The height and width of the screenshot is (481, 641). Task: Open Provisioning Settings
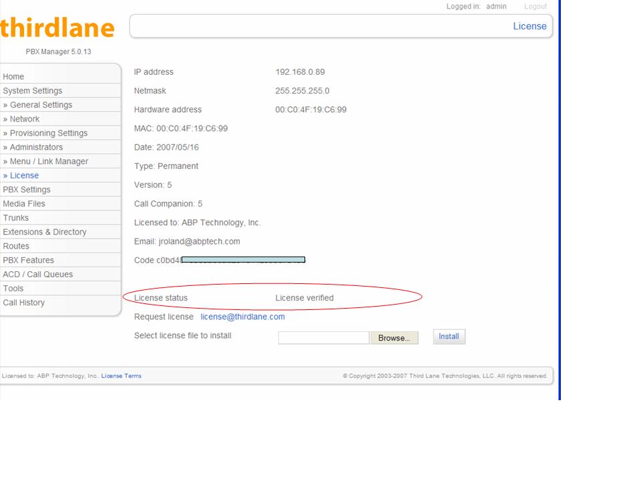(x=45, y=133)
